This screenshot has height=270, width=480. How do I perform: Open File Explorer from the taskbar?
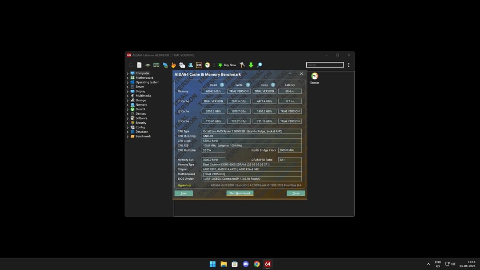tap(224, 264)
